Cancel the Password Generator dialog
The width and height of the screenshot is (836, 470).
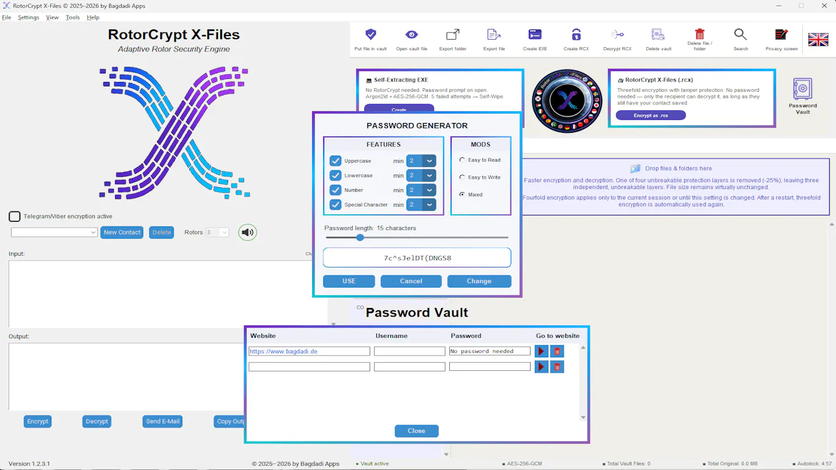coord(411,281)
